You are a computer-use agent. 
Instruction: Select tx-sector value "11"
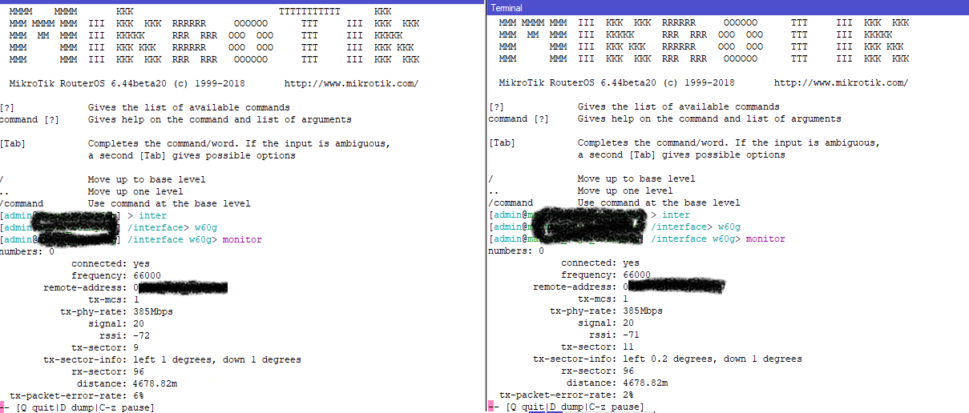pyautogui.click(x=628, y=347)
